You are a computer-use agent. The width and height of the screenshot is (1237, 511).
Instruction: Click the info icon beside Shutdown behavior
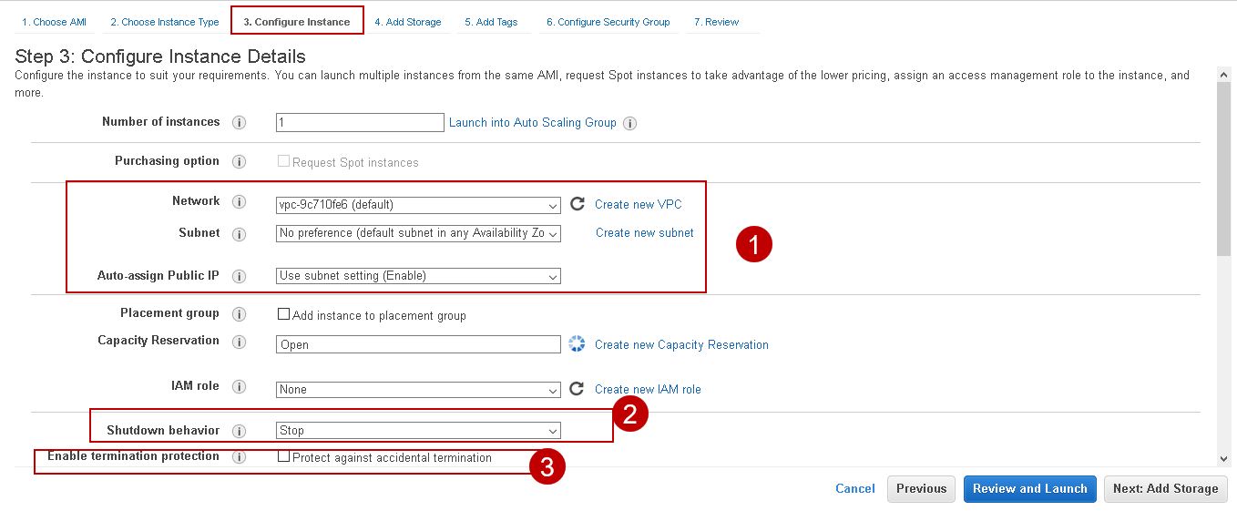(x=240, y=431)
